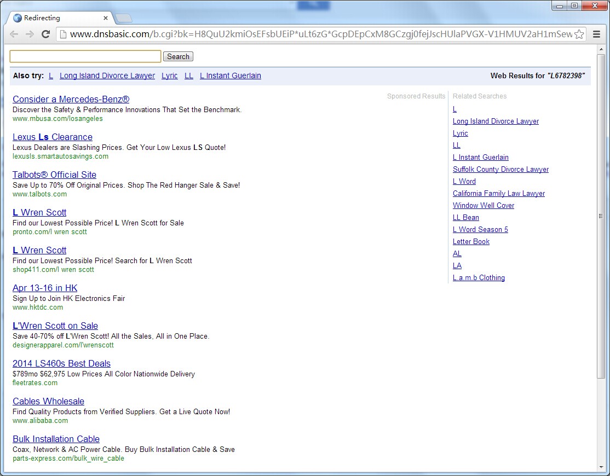The height and width of the screenshot is (476, 610).
Task: Click www.hktdc.com URL text
Action: tap(38, 307)
